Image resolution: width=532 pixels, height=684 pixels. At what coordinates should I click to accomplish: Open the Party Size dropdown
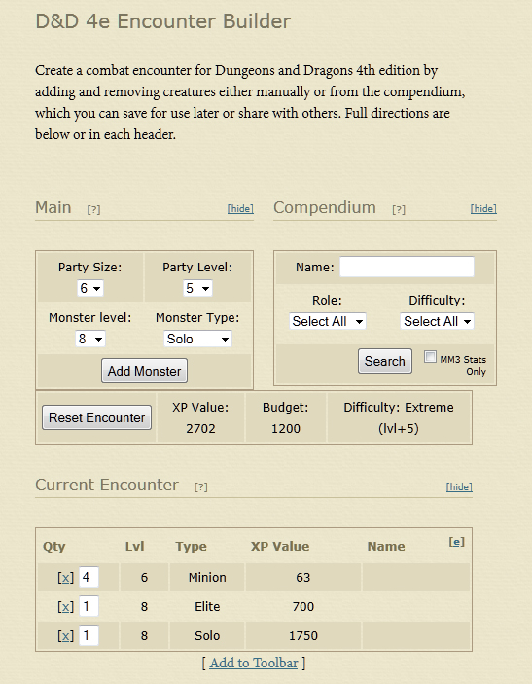pyautogui.click(x=90, y=288)
